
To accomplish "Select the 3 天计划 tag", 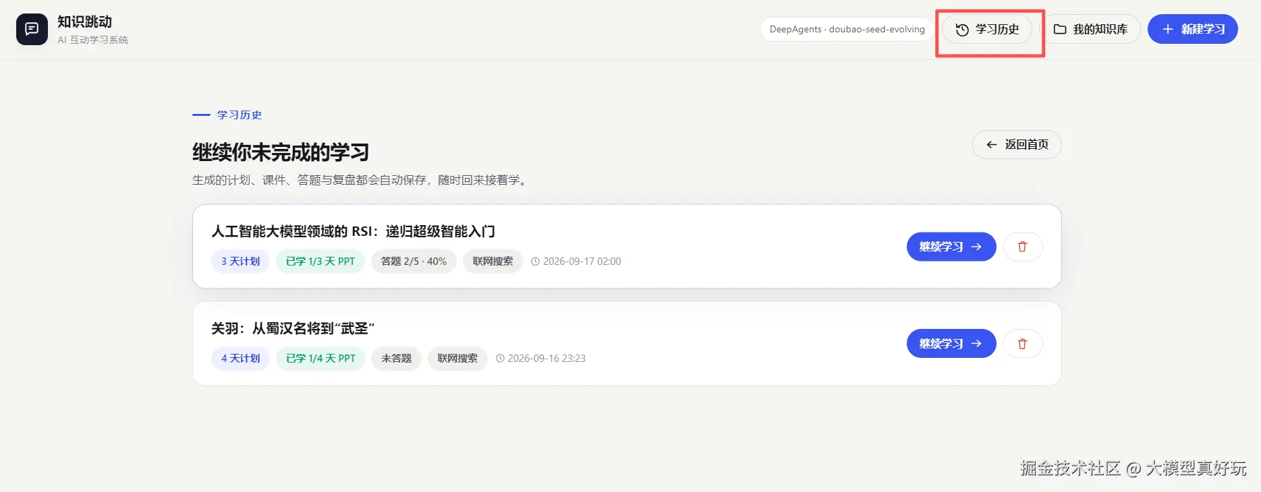I will point(240,262).
